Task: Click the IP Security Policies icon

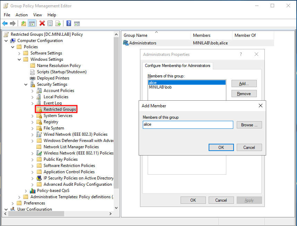Action: coord(39,178)
